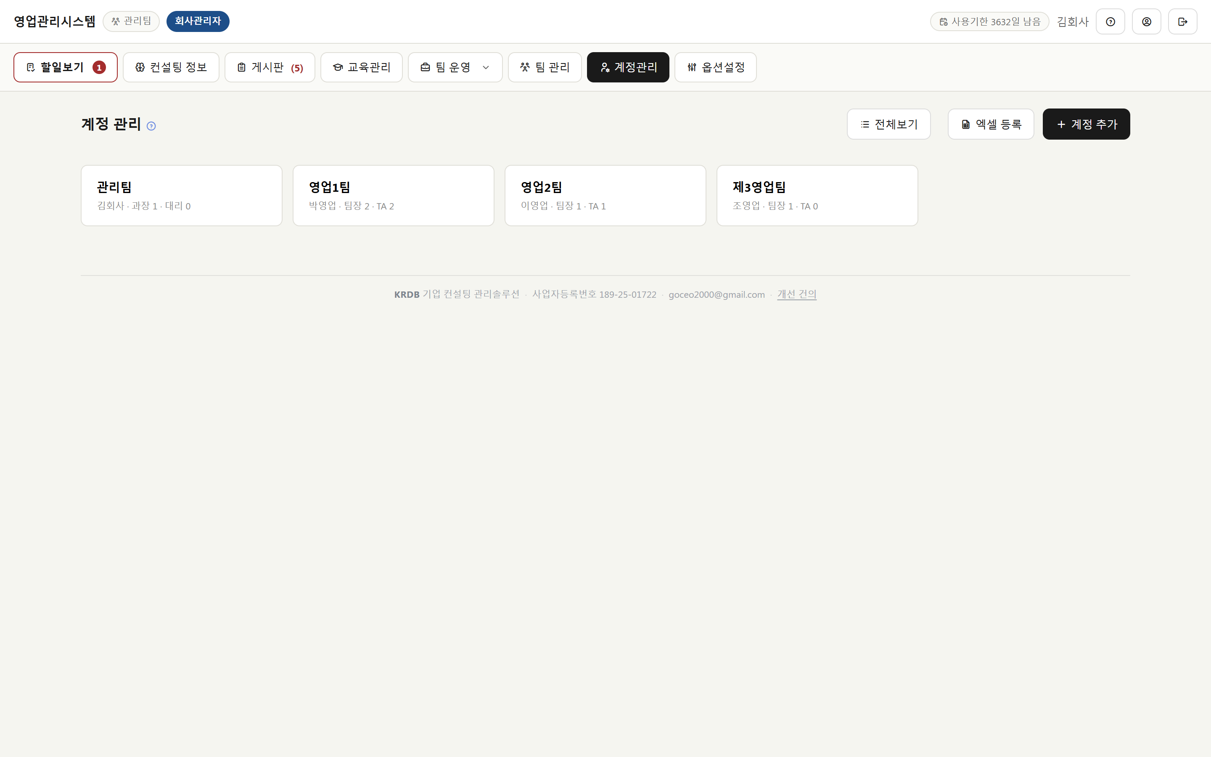
Task: Click the sliders icon on 옵션설정
Action: tap(692, 67)
